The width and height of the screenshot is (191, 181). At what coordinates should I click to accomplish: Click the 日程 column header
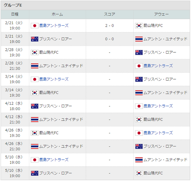pyautogui.click(x=15, y=14)
